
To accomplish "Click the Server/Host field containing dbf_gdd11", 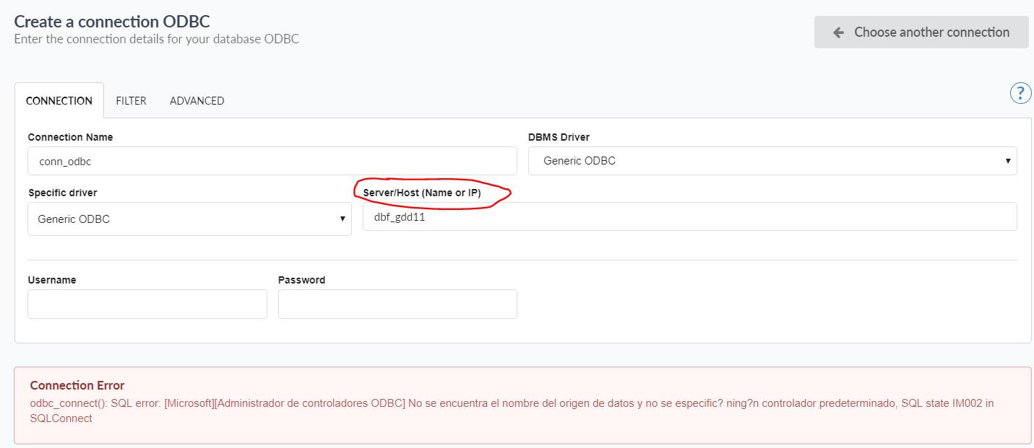I will tap(689, 216).
